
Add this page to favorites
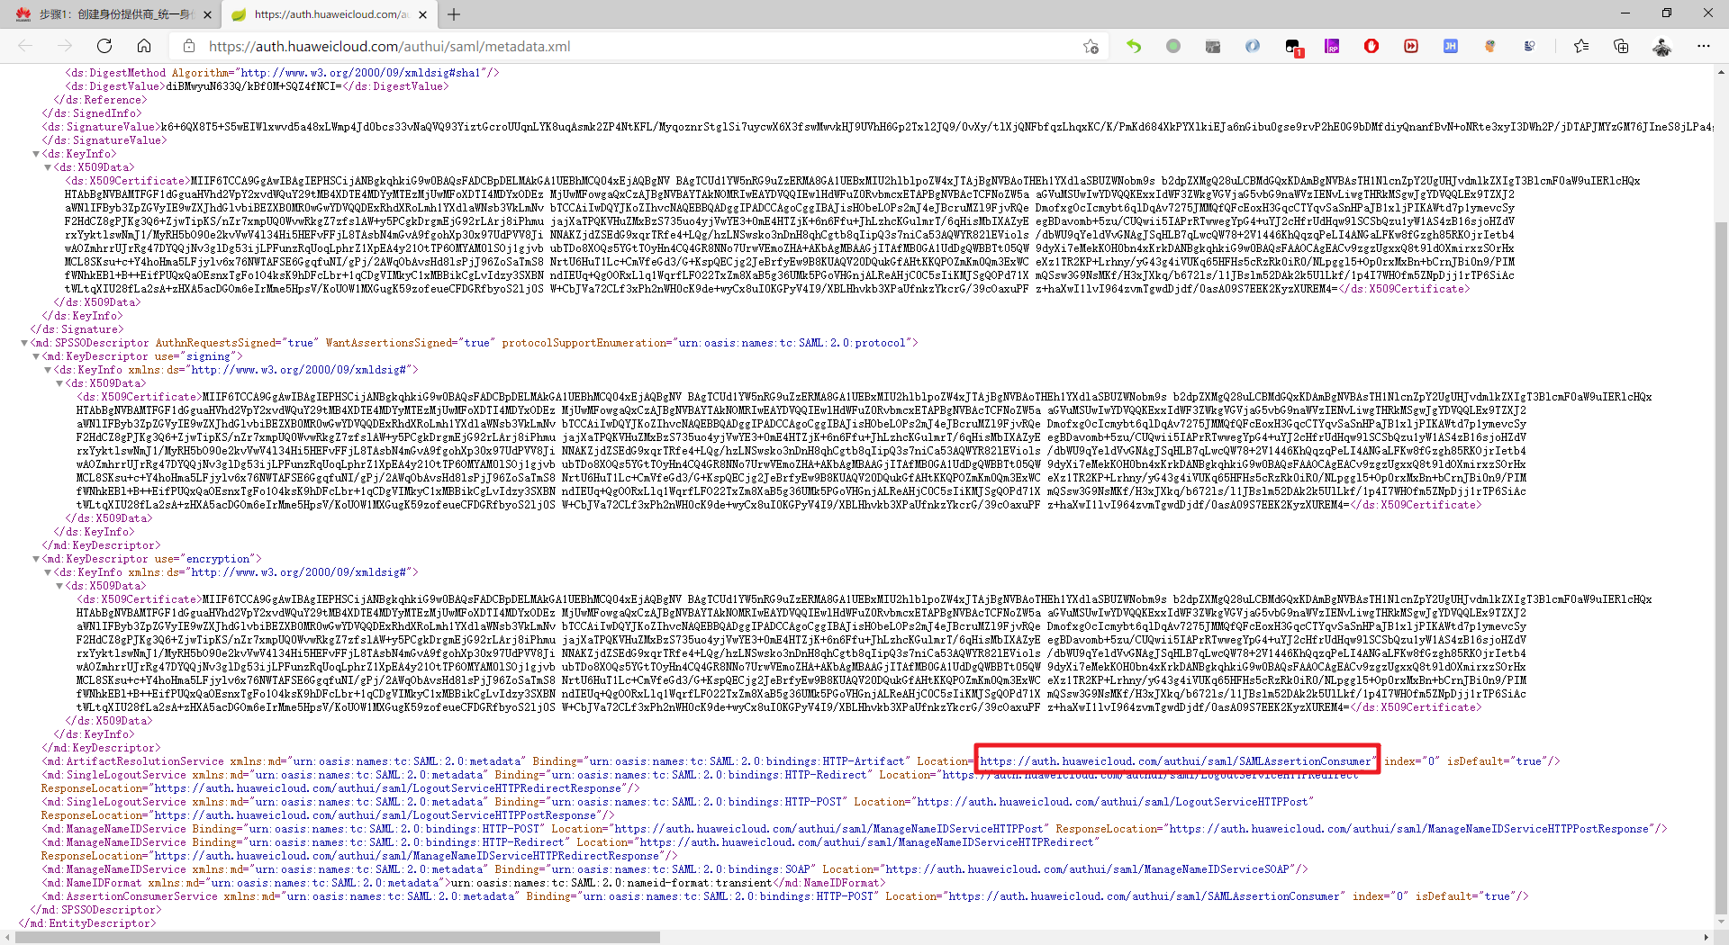1091,47
